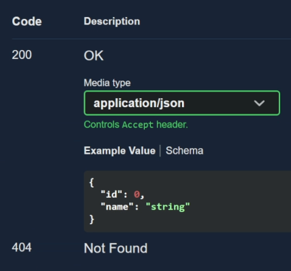The height and width of the screenshot is (271, 291).
Task: Switch to the Schema tab
Action: pos(185,150)
